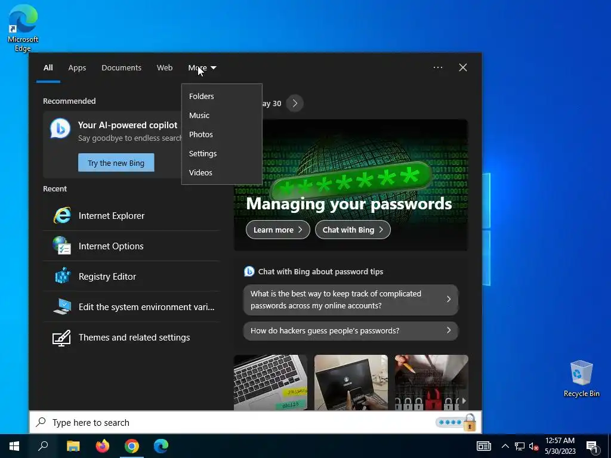Click the taskbar clock showing 12:57 AM
611x458 pixels.
coord(560,446)
